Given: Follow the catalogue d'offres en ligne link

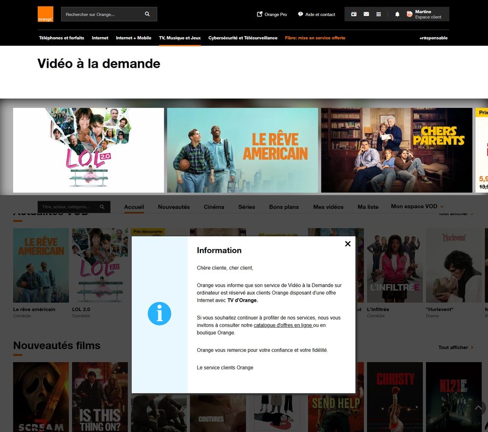Looking at the screenshot, I should (283, 325).
